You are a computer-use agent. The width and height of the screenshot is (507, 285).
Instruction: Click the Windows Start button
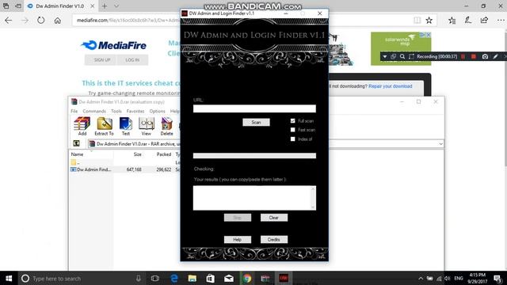pos(9,278)
